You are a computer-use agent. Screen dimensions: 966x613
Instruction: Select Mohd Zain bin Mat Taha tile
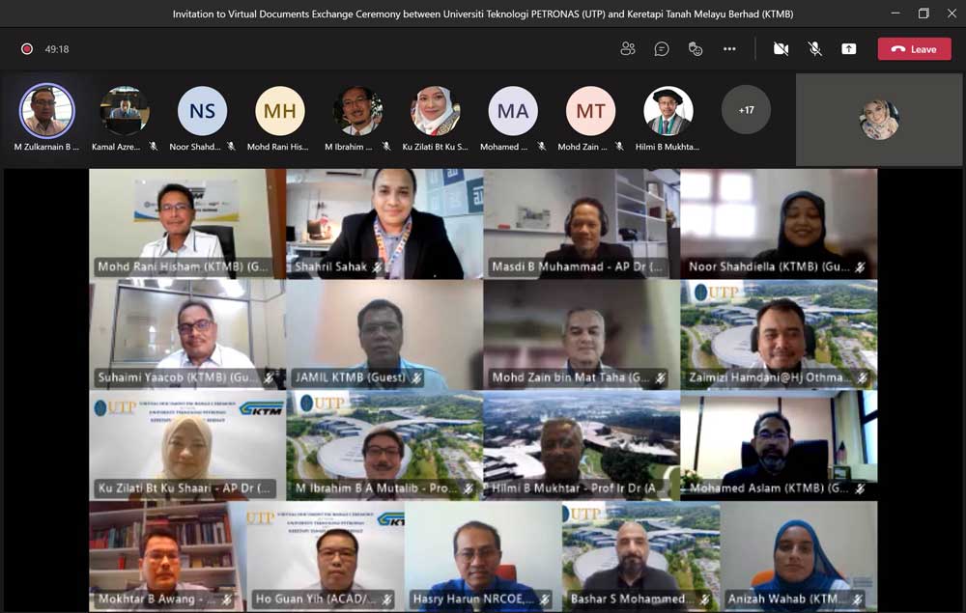582,335
